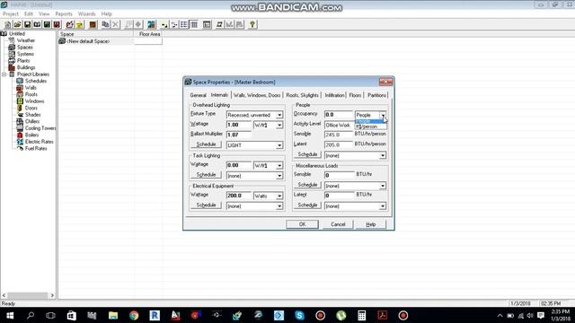575x323 pixels.
Task: Click the Electrical Equipment wattage field
Action: click(x=239, y=196)
